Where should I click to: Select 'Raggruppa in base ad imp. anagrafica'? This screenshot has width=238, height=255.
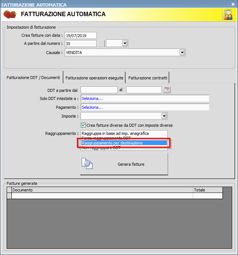[x=124, y=133]
